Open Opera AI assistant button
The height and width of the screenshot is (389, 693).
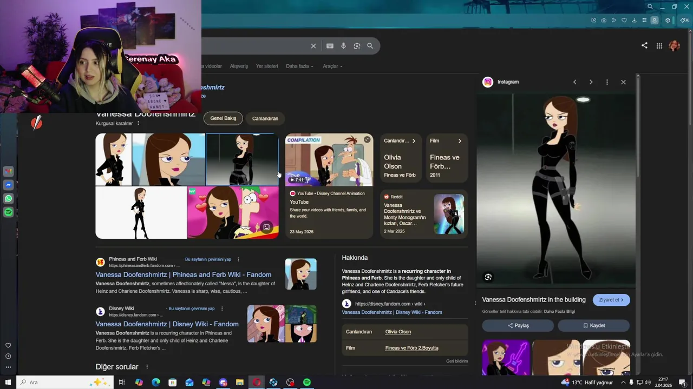coord(684,21)
